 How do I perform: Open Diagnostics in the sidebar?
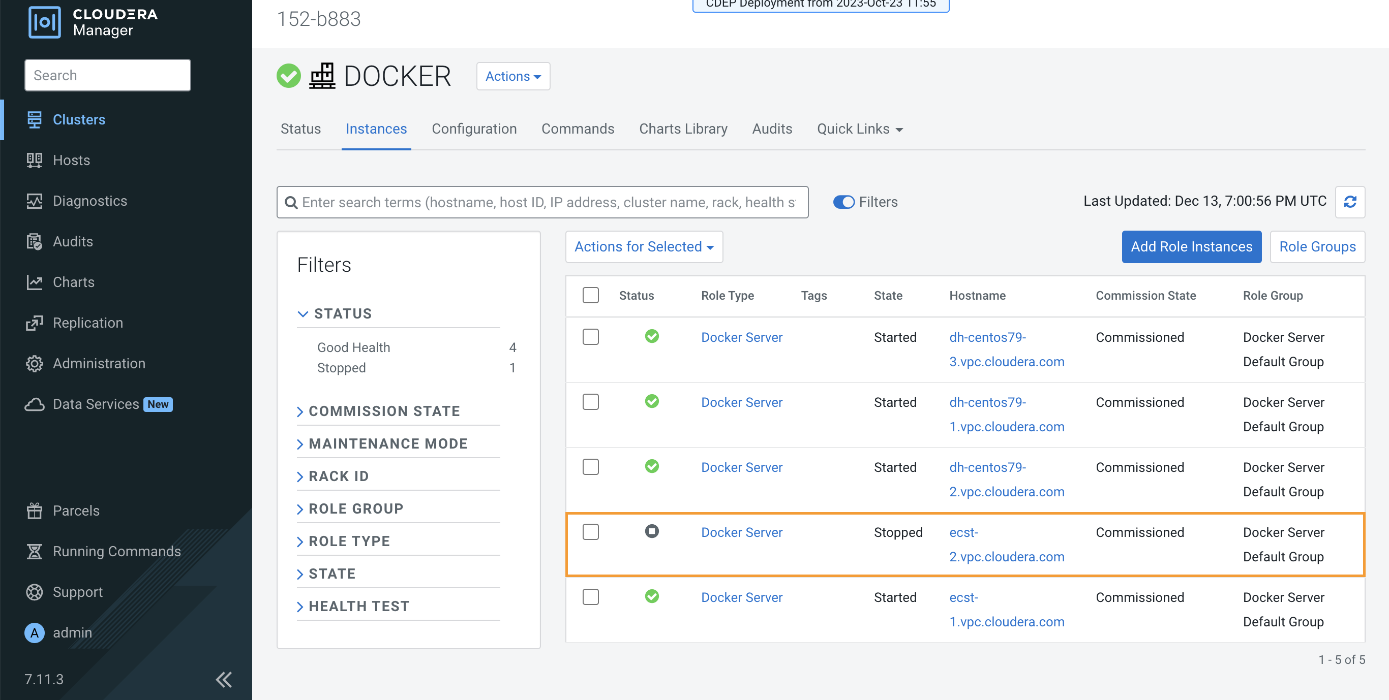pyautogui.click(x=89, y=201)
